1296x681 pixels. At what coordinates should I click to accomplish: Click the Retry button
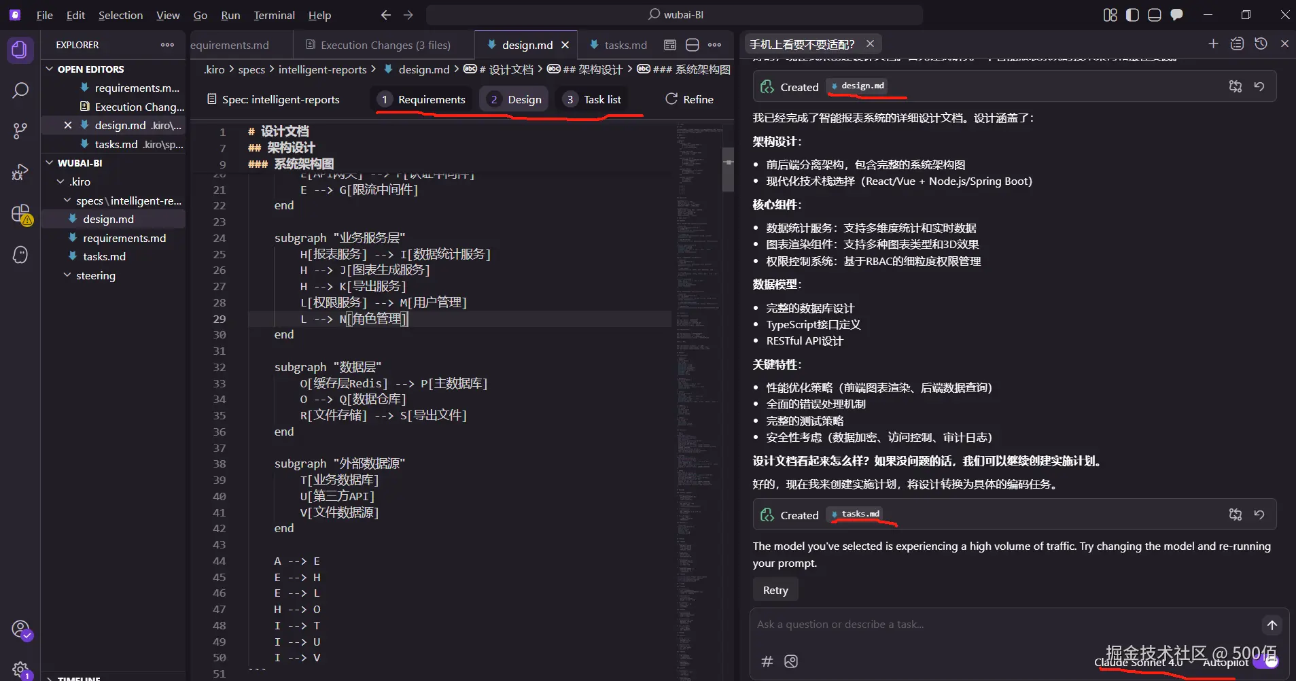(775, 590)
